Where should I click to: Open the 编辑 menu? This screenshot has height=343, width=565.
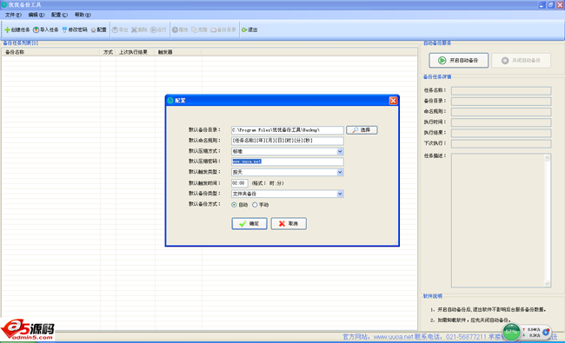pyautogui.click(x=36, y=15)
